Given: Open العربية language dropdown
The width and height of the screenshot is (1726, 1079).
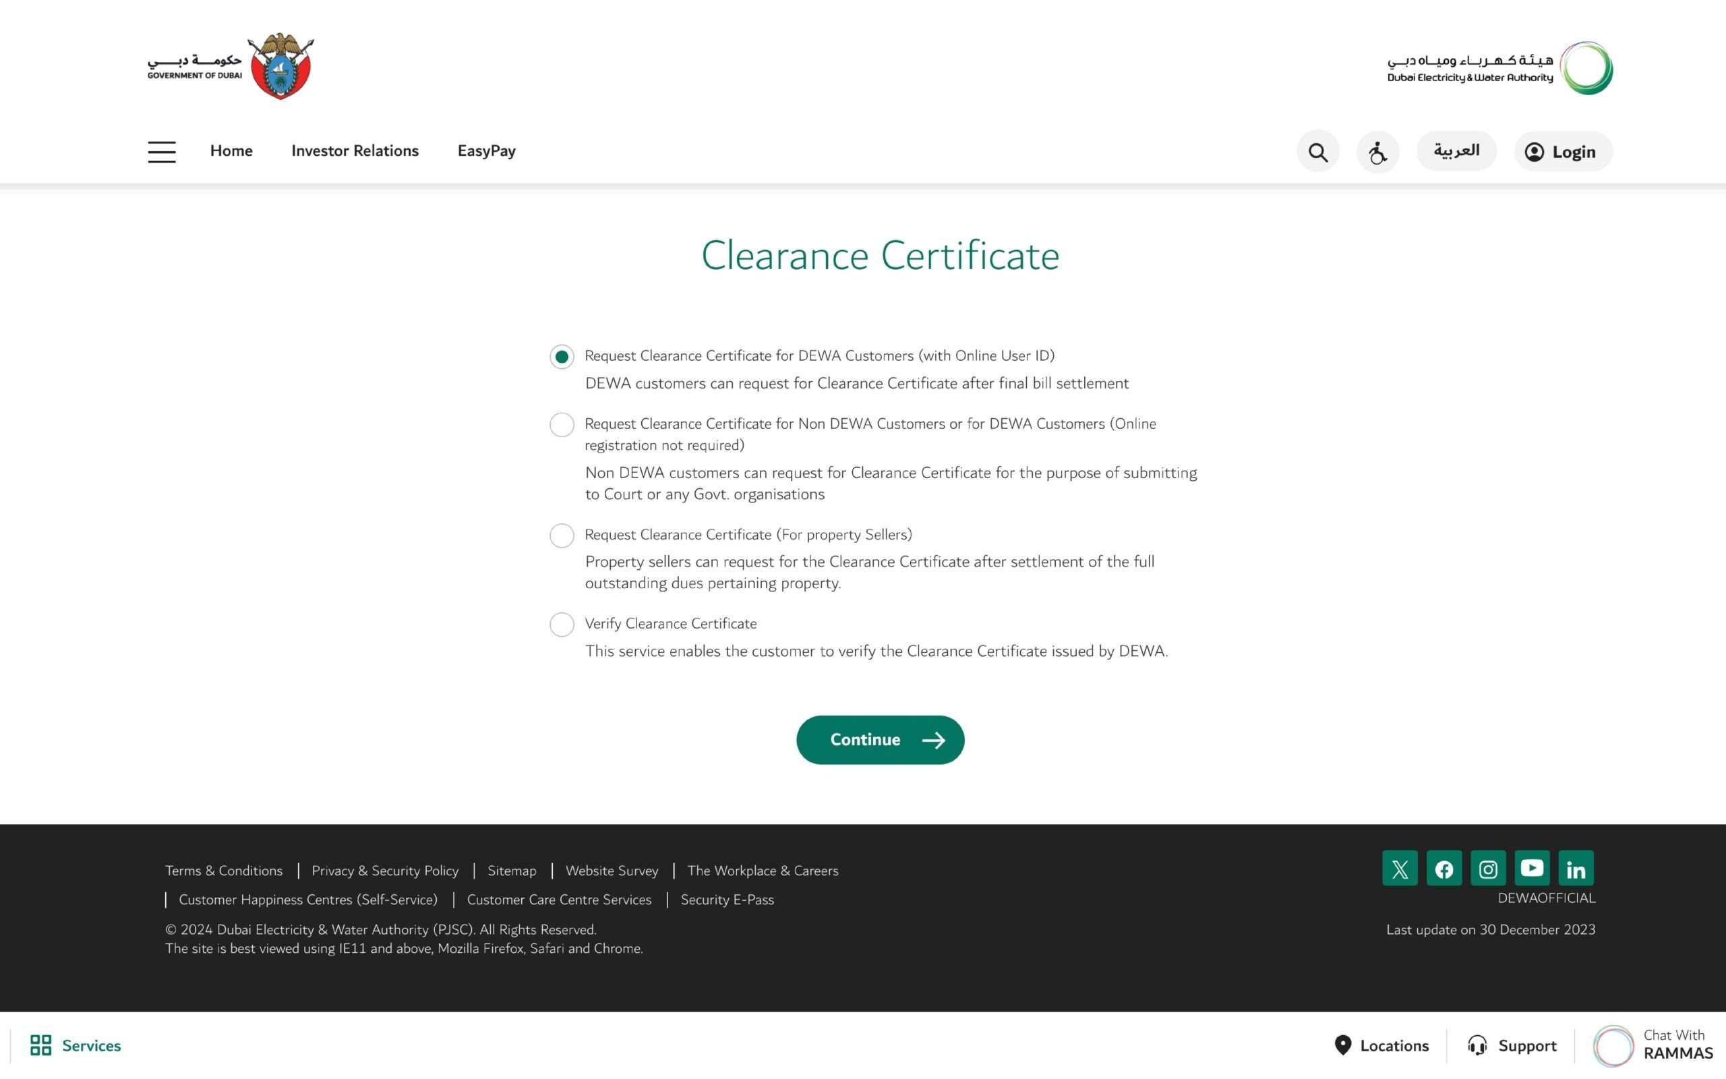Looking at the screenshot, I should (x=1456, y=150).
